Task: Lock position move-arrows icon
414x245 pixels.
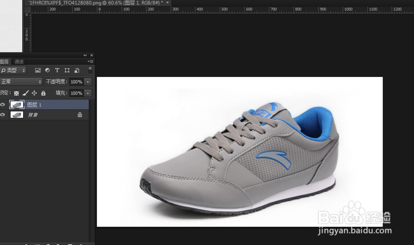Action: 34,93
